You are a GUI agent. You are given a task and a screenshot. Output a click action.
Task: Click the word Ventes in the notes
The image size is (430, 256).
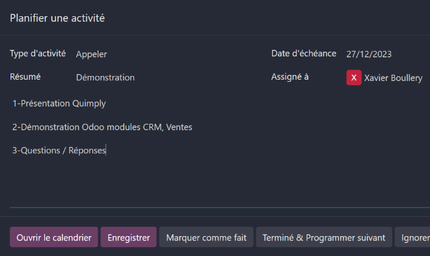[179, 127]
